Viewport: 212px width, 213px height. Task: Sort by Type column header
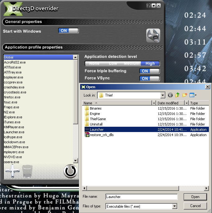199,103
